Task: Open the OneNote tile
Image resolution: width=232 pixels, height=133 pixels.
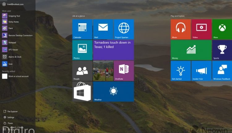Action: click(x=124, y=71)
